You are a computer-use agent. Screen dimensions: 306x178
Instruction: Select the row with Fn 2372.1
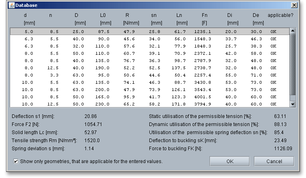tap(149, 53)
